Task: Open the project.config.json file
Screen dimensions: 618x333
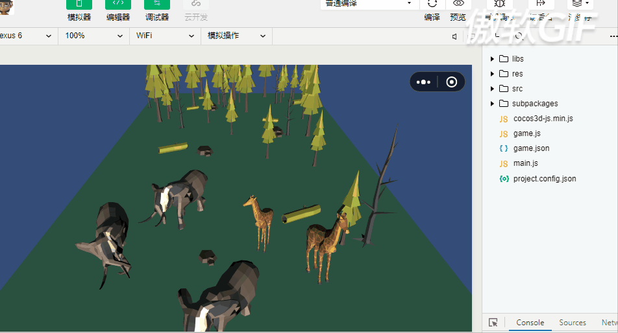Action: click(x=544, y=179)
